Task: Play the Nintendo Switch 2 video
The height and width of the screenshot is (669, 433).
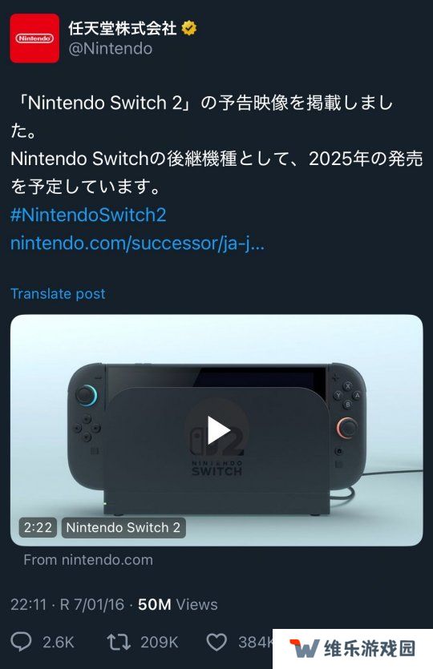Action: coord(217,430)
